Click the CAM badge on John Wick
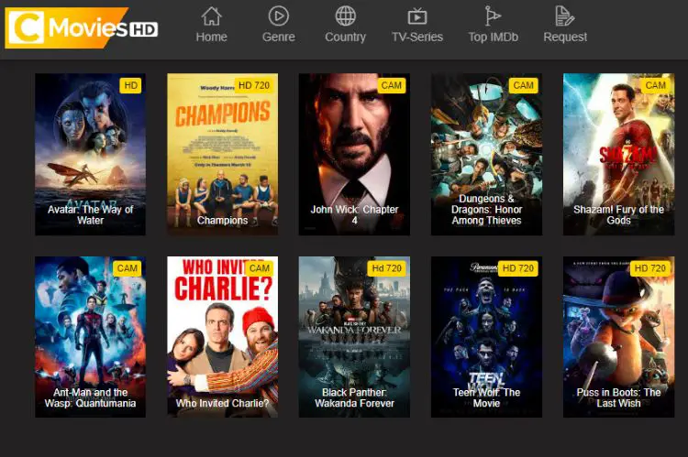Image resolution: width=688 pixels, height=457 pixels. click(x=392, y=85)
